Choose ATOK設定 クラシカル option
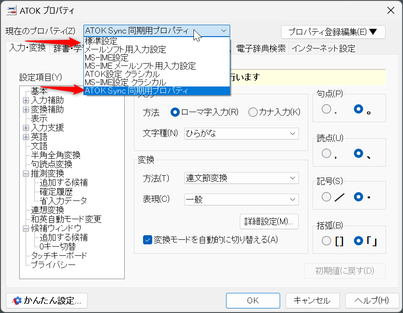 point(156,74)
